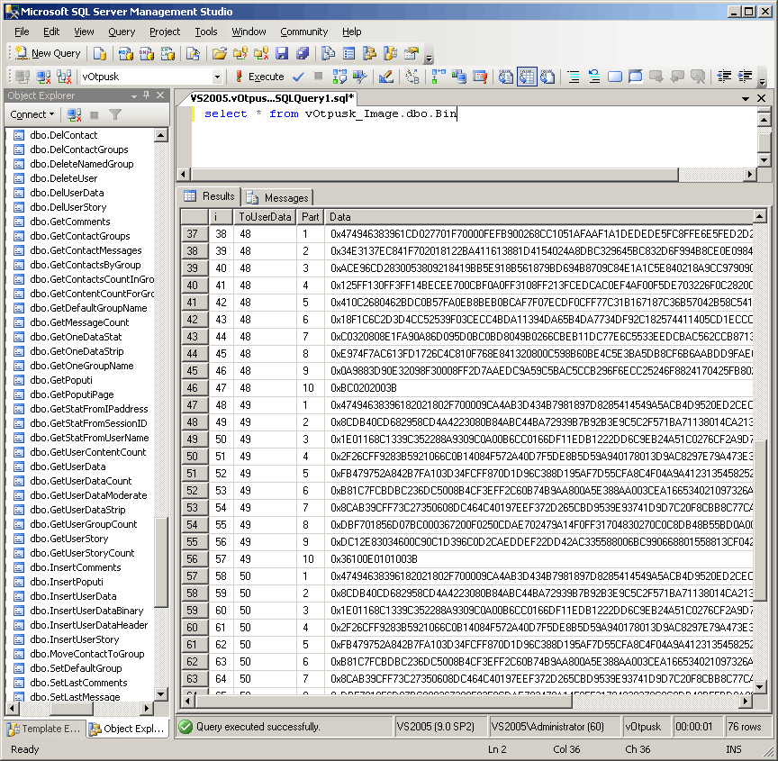Select Results to File mode
The width and height of the screenshot is (778, 761).
[x=547, y=77]
